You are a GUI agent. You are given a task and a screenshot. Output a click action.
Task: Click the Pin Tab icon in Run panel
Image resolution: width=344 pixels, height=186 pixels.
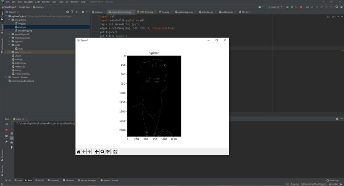tap(6, 142)
